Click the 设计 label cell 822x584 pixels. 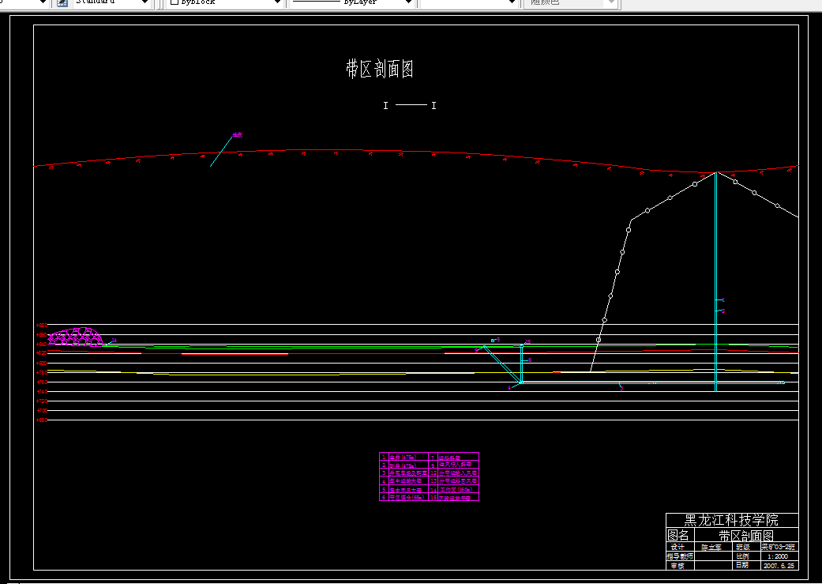coord(679,547)
